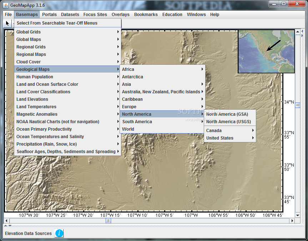The width and height of the screenshot is (308, 241).
Task: Click the horizontal scrollbar right arrow
Action: (292, 221)
